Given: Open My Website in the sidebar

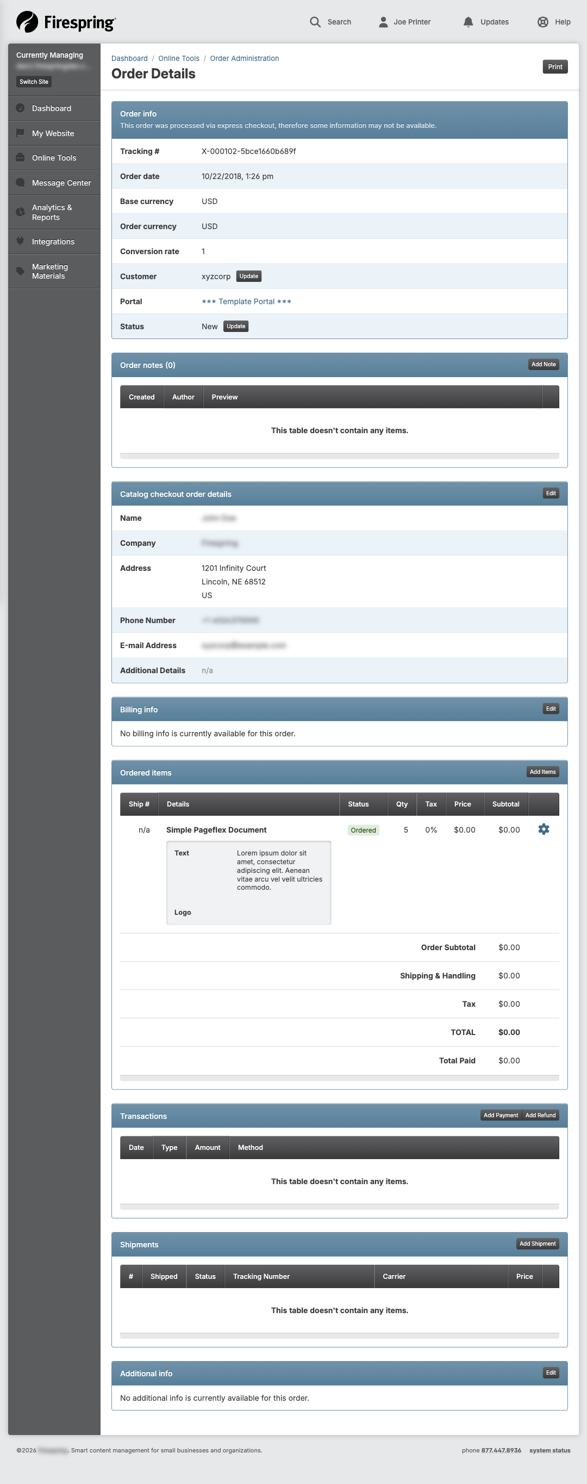Looking at the screenshot, I should [54, 133].
